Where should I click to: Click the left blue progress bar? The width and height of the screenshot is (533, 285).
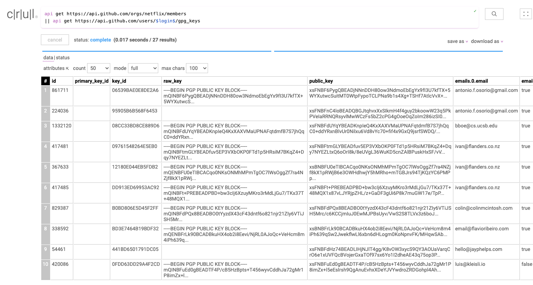(156, 51)
